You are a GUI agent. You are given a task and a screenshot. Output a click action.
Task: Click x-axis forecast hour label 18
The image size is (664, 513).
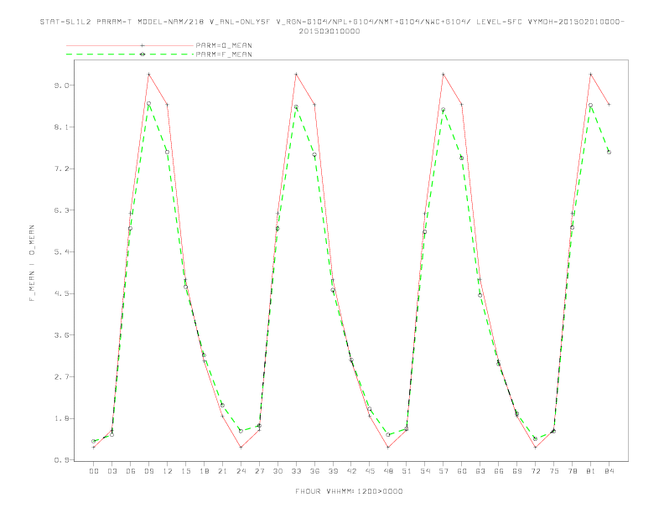[x=204, y=471]
